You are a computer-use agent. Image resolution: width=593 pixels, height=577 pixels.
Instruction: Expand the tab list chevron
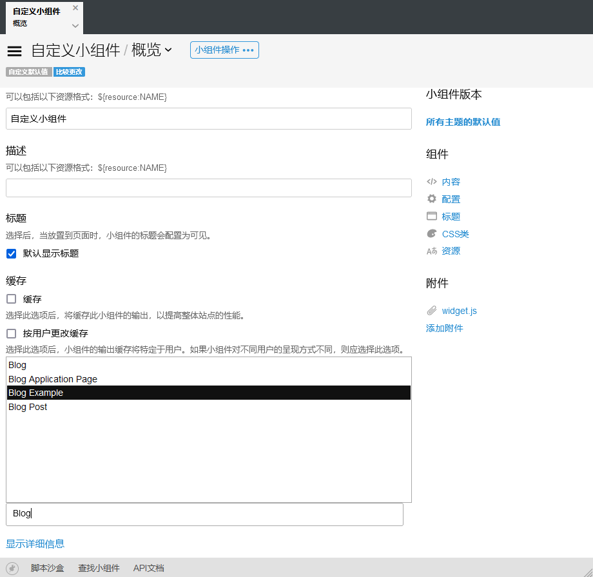75,26
